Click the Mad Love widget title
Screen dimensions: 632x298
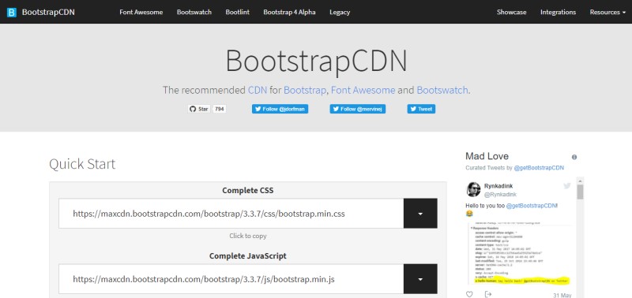click(x=487, y=156)
